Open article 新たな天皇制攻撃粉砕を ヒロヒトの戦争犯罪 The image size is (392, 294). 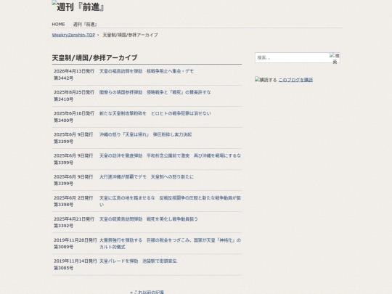tap(155, 113)
